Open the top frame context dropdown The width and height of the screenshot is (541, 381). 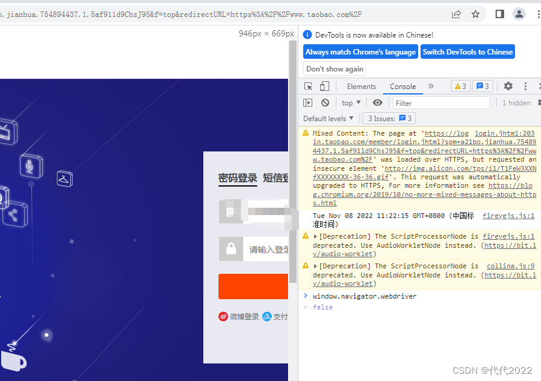click(x=350, y=102)
